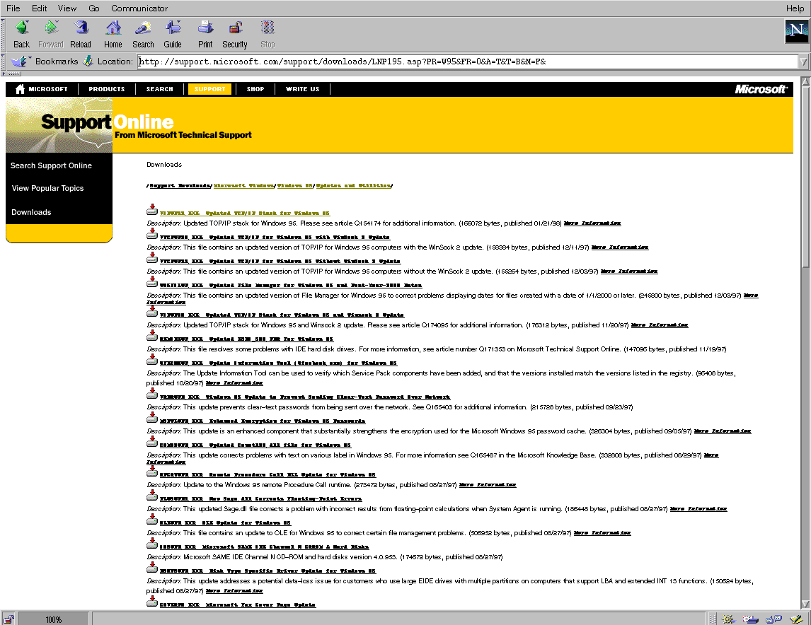
Task: Open Netscape Search toolbar button
Action: 143,33
